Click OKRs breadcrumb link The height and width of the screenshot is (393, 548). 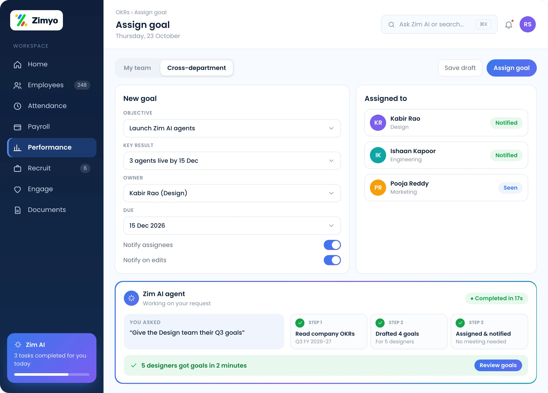coord(123,12)
